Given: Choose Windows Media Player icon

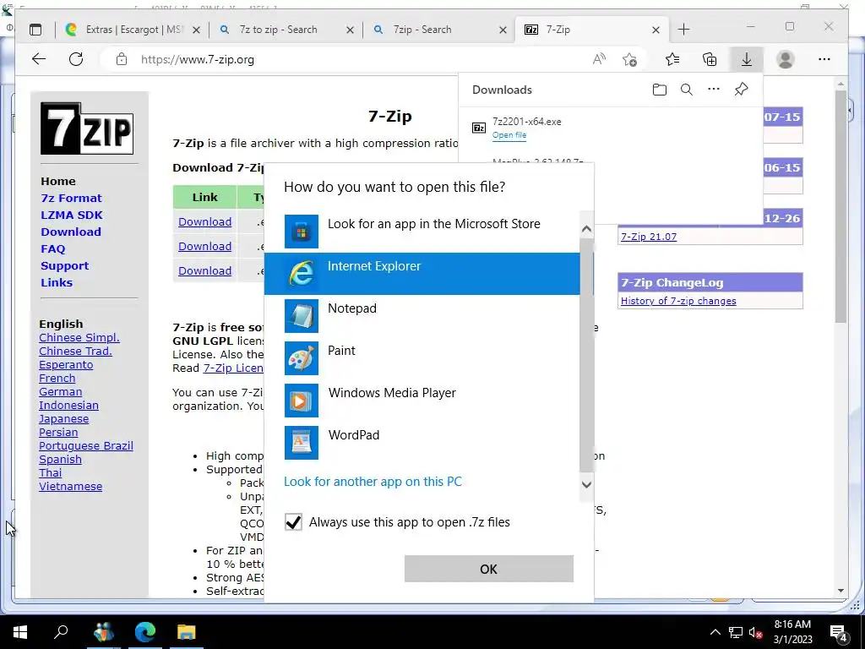Looking at the screenshot, I should tap(302, 401).
